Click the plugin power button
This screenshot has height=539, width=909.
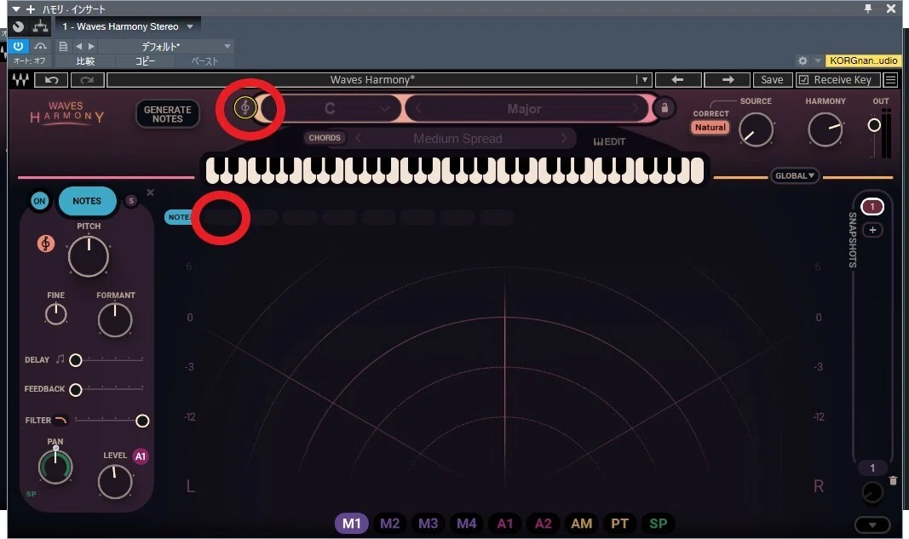[x=19, y=46]
